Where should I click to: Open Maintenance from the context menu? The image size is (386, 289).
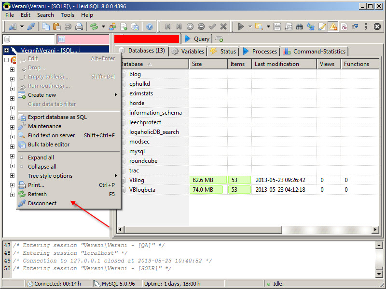click(x=44, y=126)
